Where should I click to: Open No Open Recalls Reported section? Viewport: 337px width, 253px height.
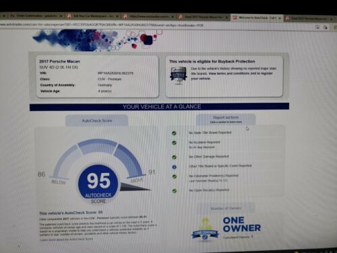(209, 190)
